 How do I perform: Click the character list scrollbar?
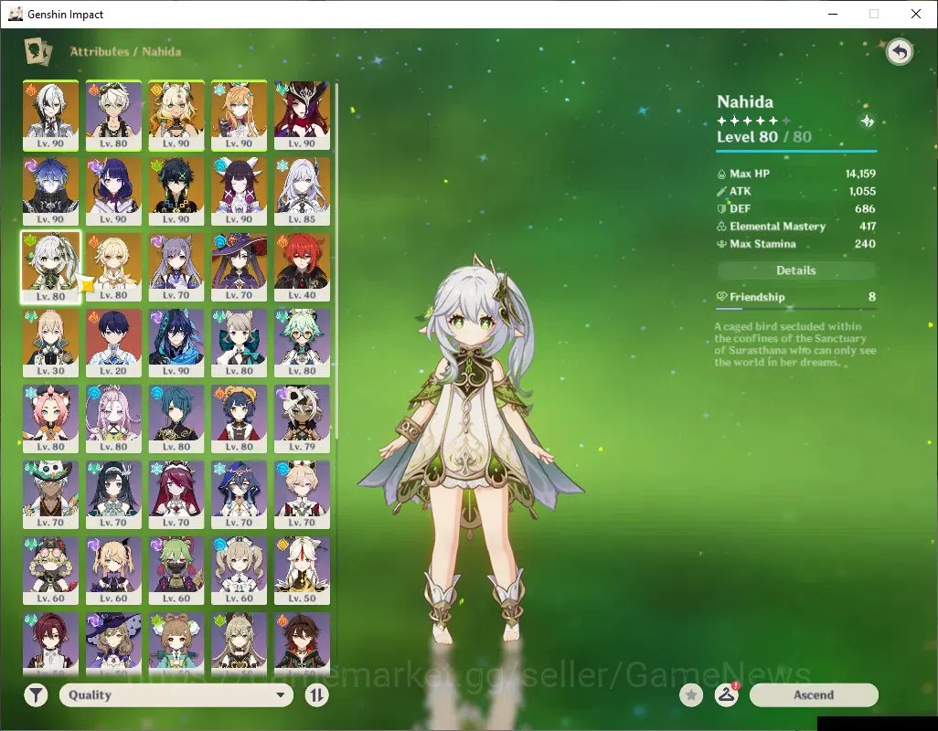pos(336,260)
